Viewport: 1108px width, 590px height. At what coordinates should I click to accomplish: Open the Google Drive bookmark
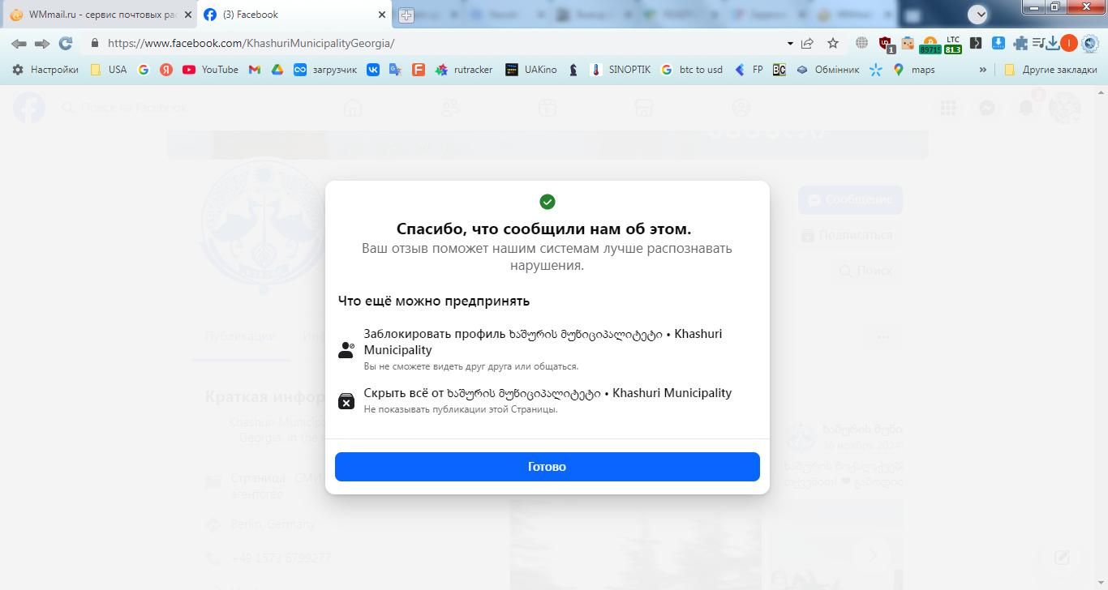[x=277, y=70]
